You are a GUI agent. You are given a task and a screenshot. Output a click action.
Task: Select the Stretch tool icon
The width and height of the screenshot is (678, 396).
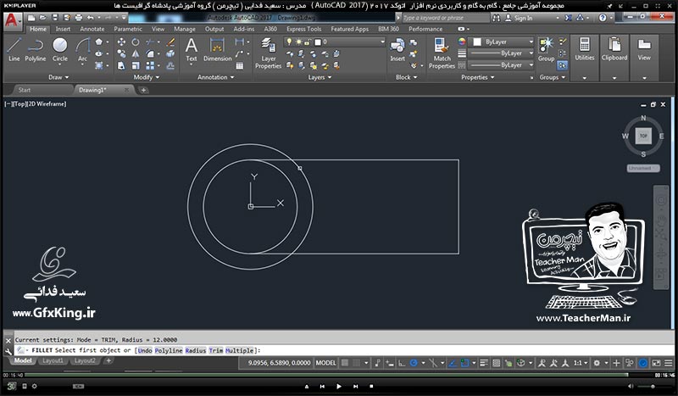(121, 65)
